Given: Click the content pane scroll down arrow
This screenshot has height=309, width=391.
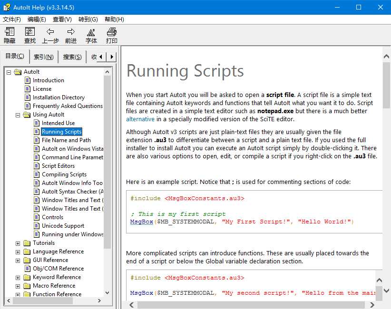Looking at the screenshot, I should tap(386, 290).
